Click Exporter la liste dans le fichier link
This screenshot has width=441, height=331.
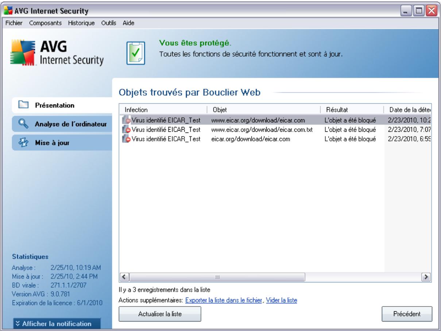click(x=224, y=301)
